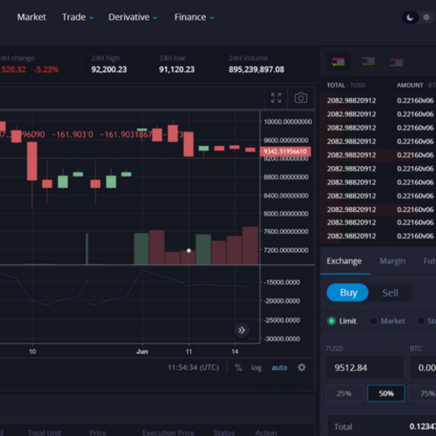
Task: Select the Limit order type
Action: [341, 321]
